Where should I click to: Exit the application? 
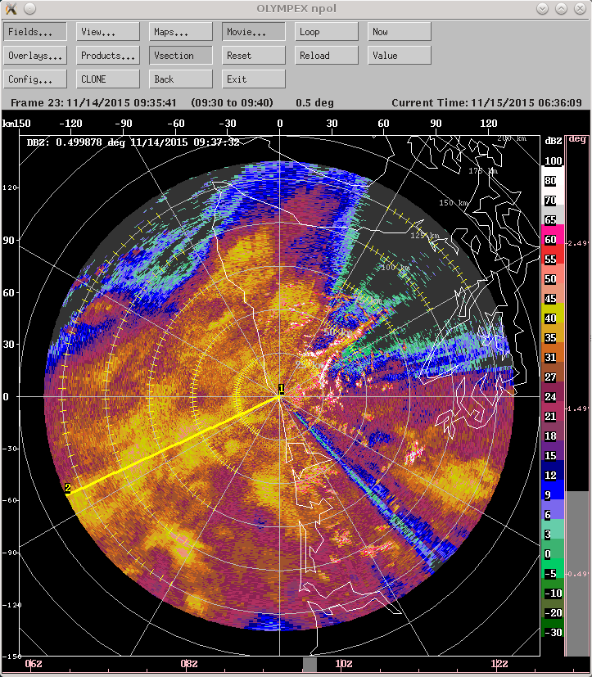pyautogui.click(x=254, y=79)
